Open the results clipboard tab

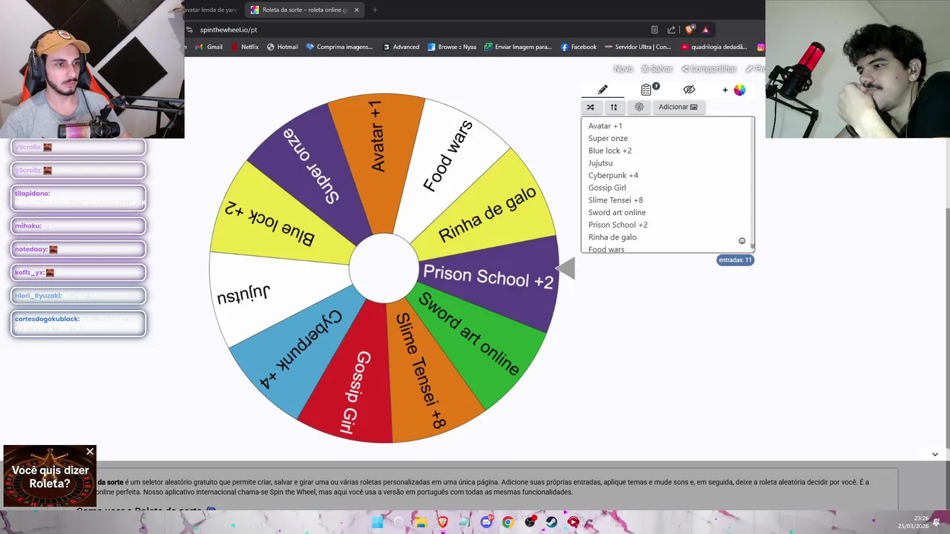[x=646, y=90]
